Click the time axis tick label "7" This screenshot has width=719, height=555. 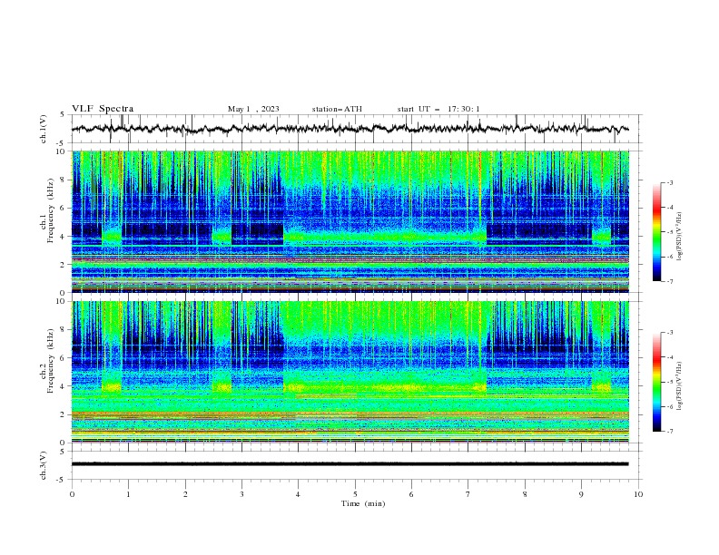(468, 494)
